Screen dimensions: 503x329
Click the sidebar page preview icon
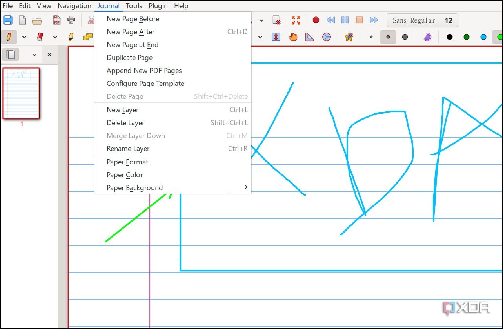(x=11, y=55)
